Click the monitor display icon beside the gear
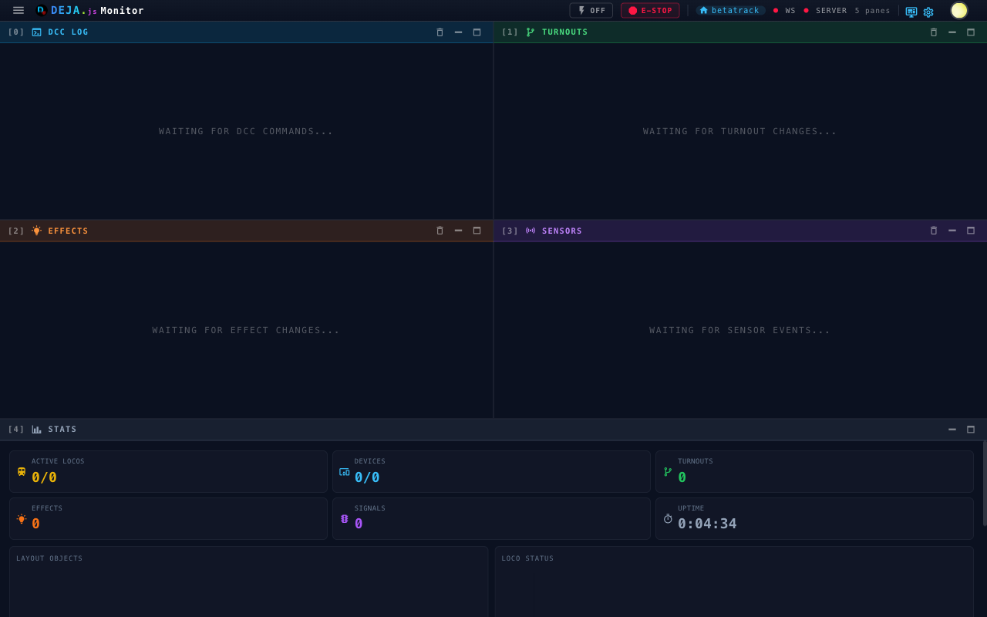 pos(911,12)
